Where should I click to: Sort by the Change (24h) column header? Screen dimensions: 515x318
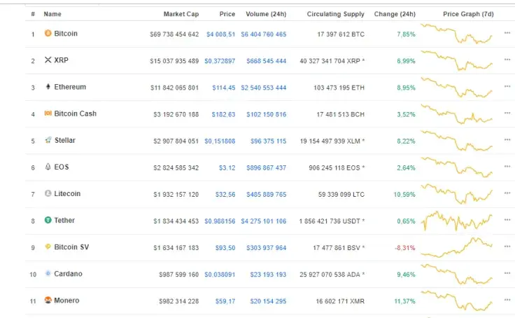click(x=395, y=14)
